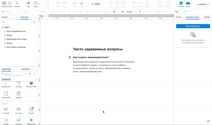Select 'Как создать взаимоде' outline item

pos(16,47)
